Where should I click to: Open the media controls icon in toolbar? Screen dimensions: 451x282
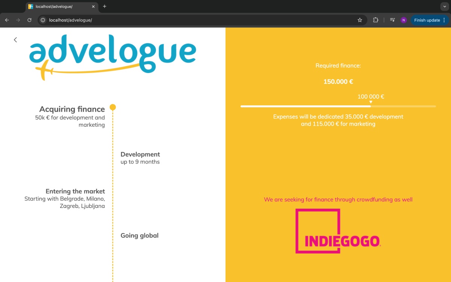tap(392, 20)
